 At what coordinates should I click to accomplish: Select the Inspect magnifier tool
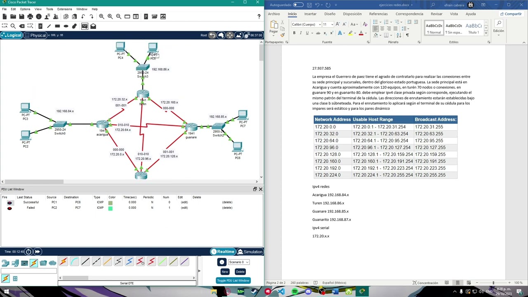[13, 26]
